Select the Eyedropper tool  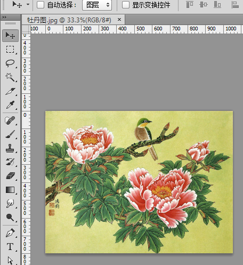[x=10, y=105]
